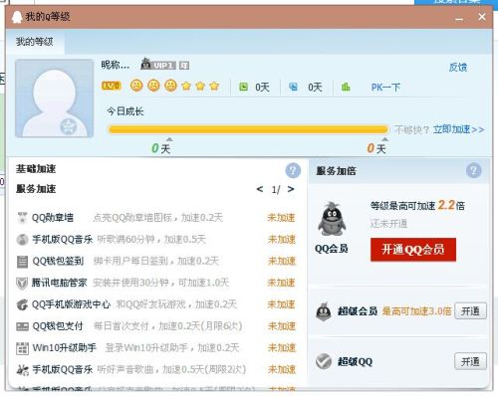Screen dimensions: 498x396
Task: Click 开通 button next to 超级QQ
Action: [x=470, y=361]
